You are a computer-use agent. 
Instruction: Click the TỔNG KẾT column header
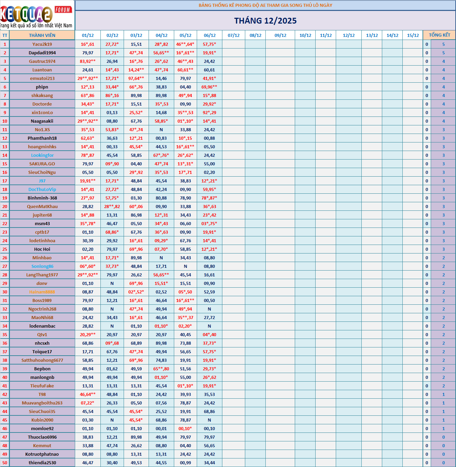(x=439, y=35)
